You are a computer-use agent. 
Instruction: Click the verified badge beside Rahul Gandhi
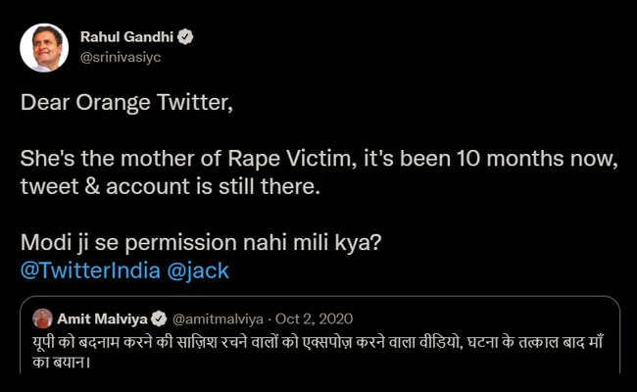click(x=184, y=36)
